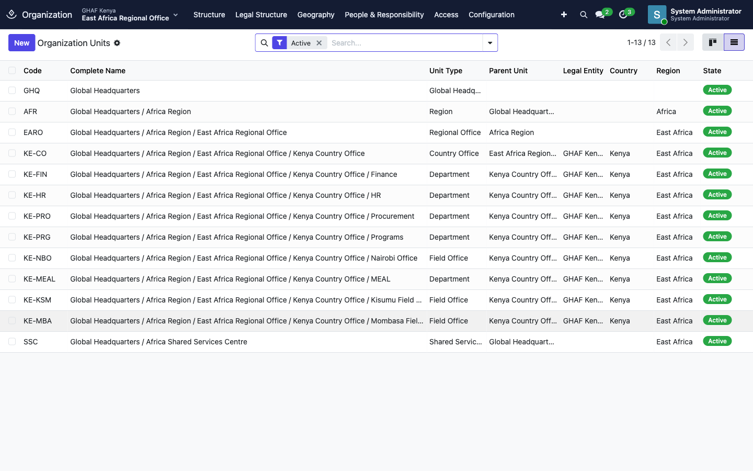Viewport: 753px width, 471px height.
Task: Remove the Active filter tag
Action: pyautogui.click(x=319, y=43)
